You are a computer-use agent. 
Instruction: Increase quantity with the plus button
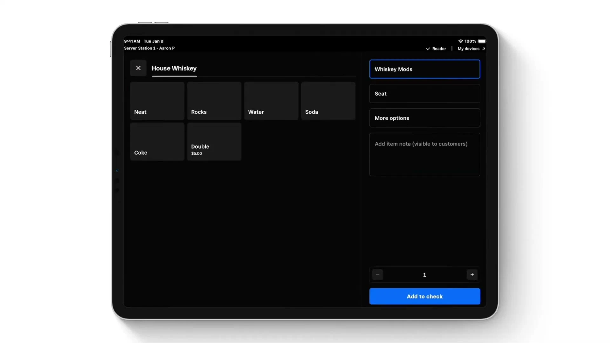coord(472,275)
